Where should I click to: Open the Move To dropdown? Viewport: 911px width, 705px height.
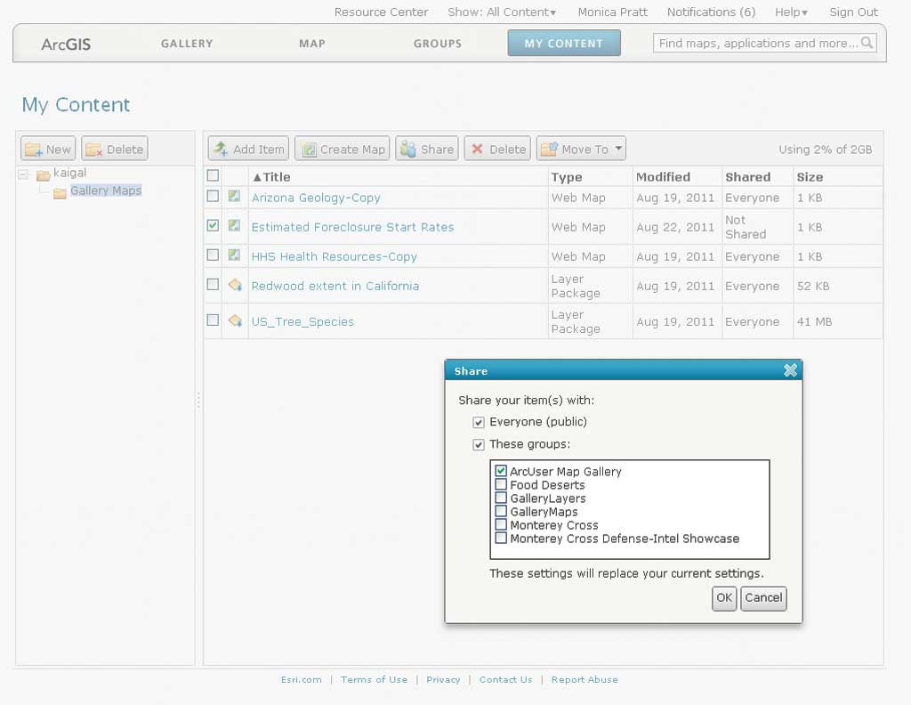(581, 149)
